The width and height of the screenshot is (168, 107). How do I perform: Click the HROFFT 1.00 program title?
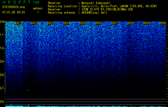point(21,2)
